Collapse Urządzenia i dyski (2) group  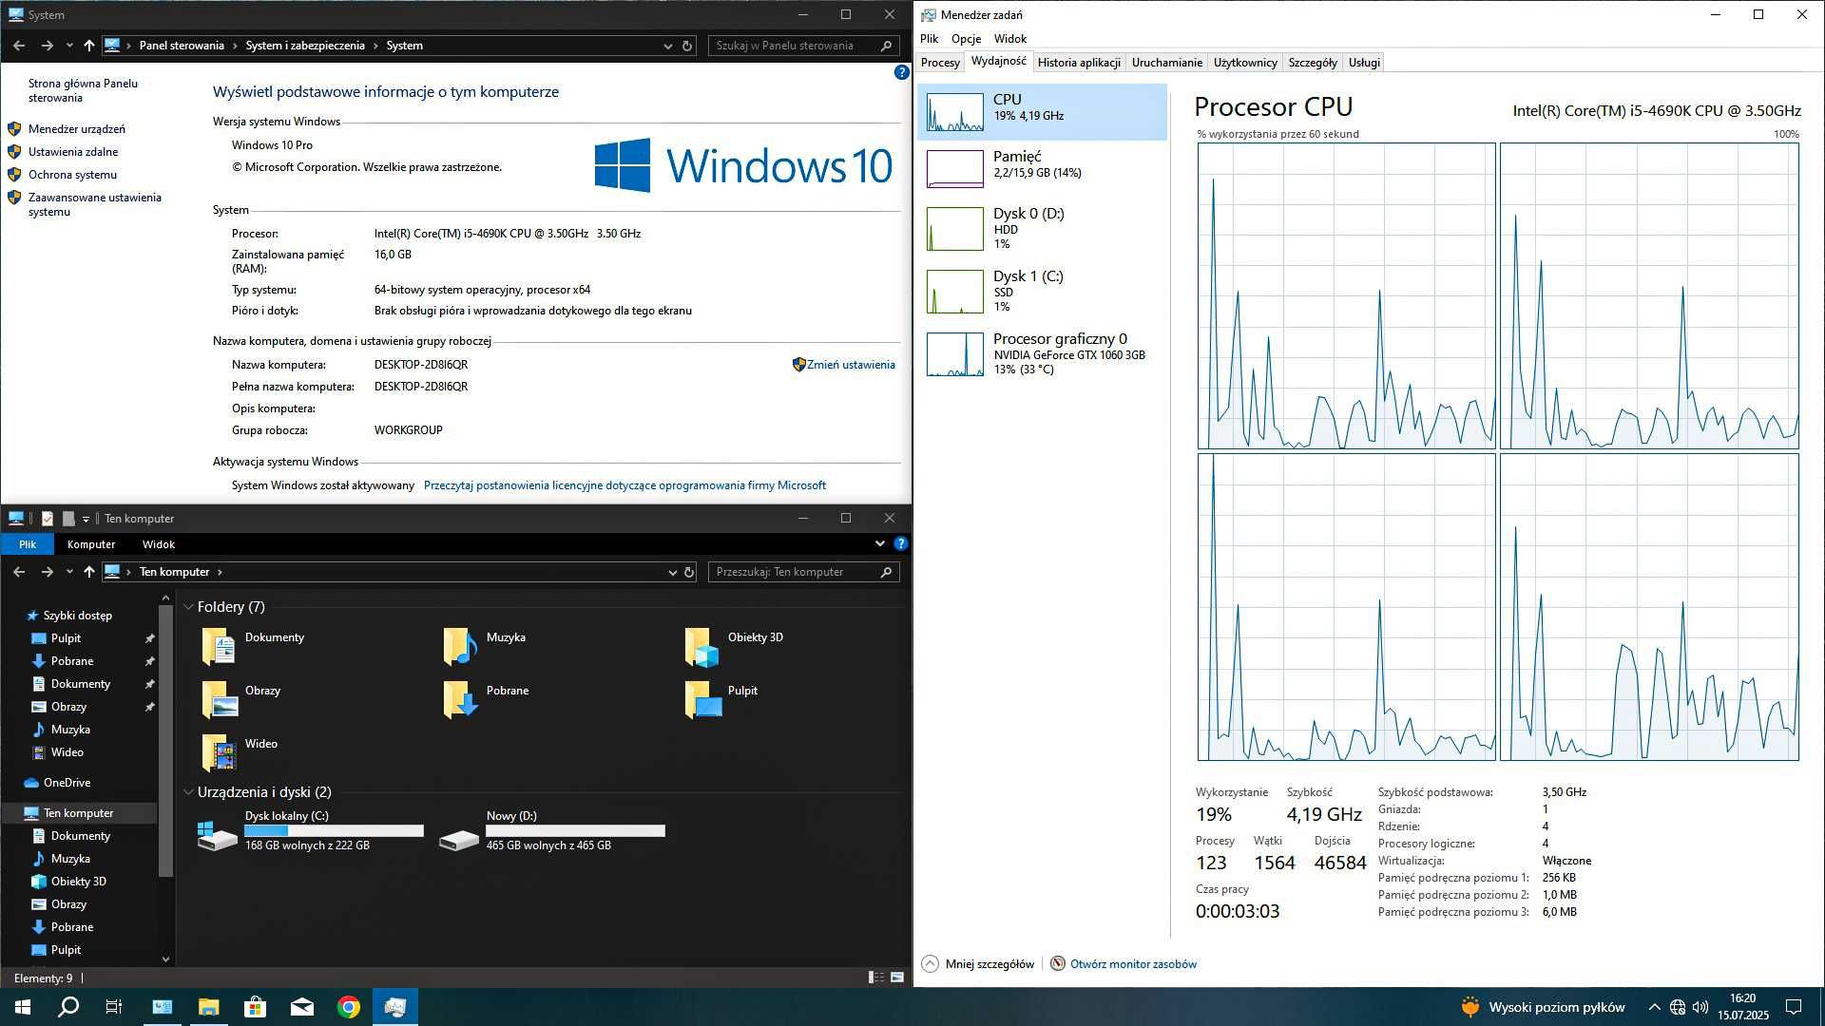pyautogui.click(x=188, y=792)
